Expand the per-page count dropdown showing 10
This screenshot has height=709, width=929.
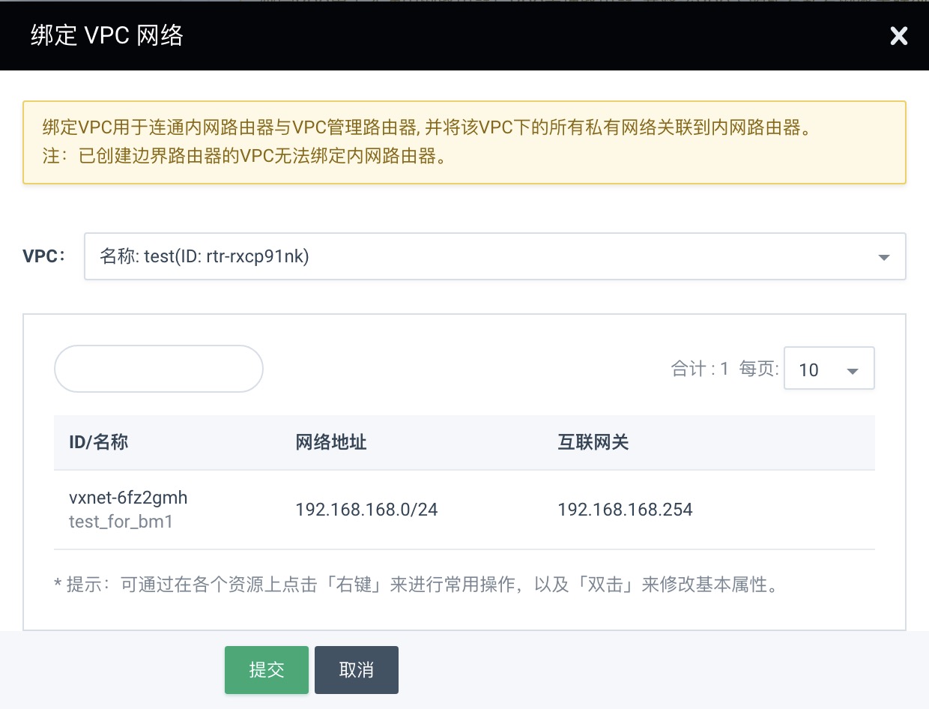click(x=829, y=368)
